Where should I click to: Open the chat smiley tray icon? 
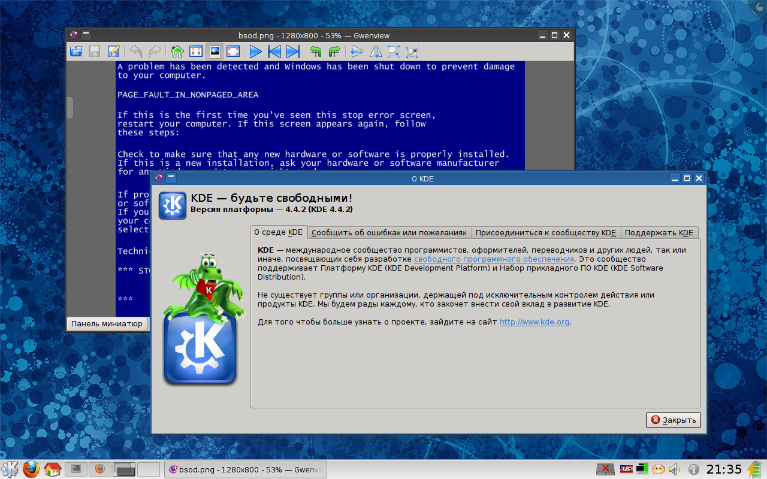659,469
